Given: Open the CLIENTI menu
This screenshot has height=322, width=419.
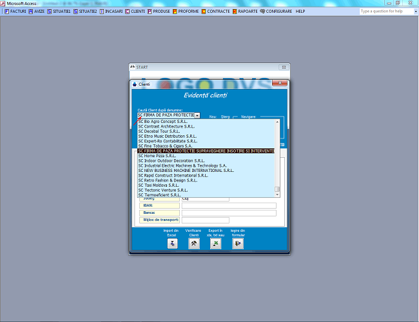Looking at the screenshot, I should (135, 11).
